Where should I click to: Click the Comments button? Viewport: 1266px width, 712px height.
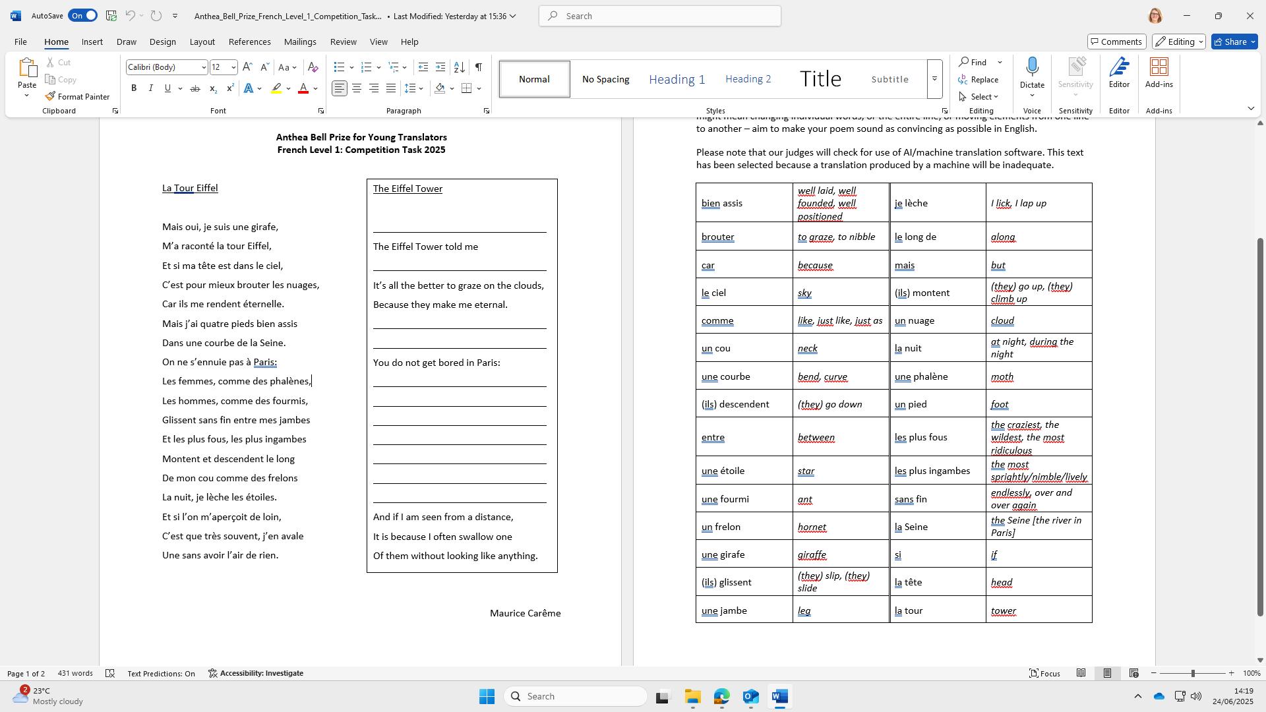(1116, 42)
